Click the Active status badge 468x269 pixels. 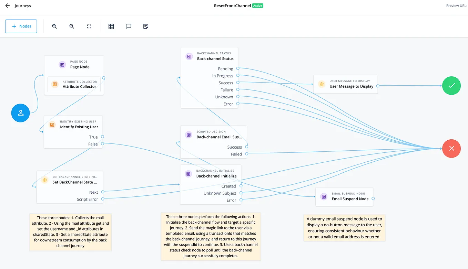click(257, 6)
